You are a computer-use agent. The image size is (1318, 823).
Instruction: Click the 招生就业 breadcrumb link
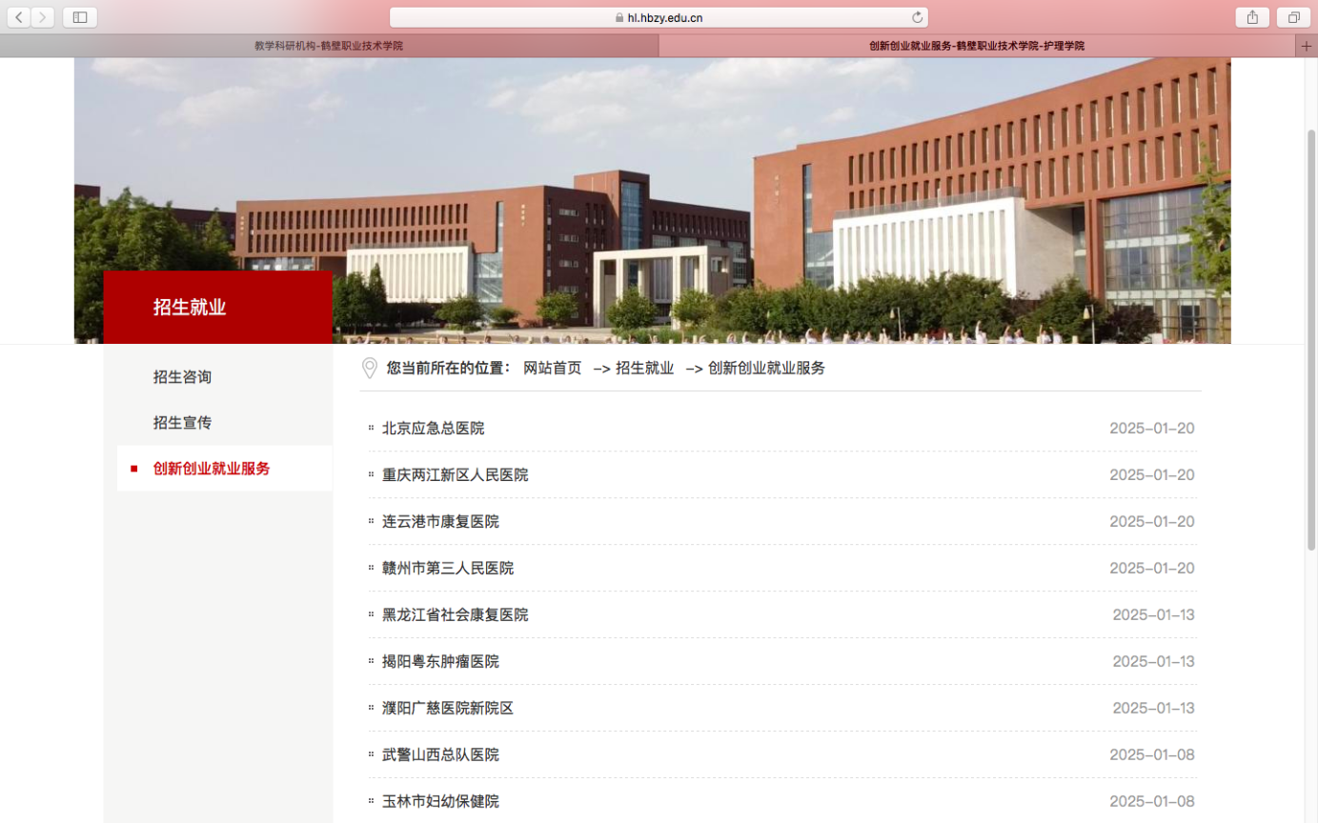point(644,369)
